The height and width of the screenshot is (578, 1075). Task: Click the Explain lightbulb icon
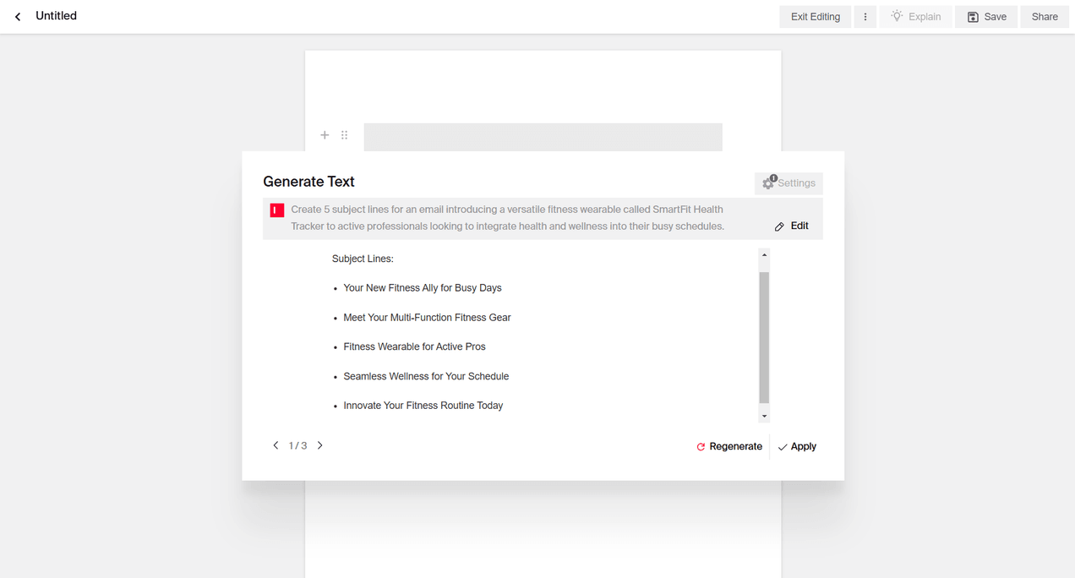(x=895, y=16)
